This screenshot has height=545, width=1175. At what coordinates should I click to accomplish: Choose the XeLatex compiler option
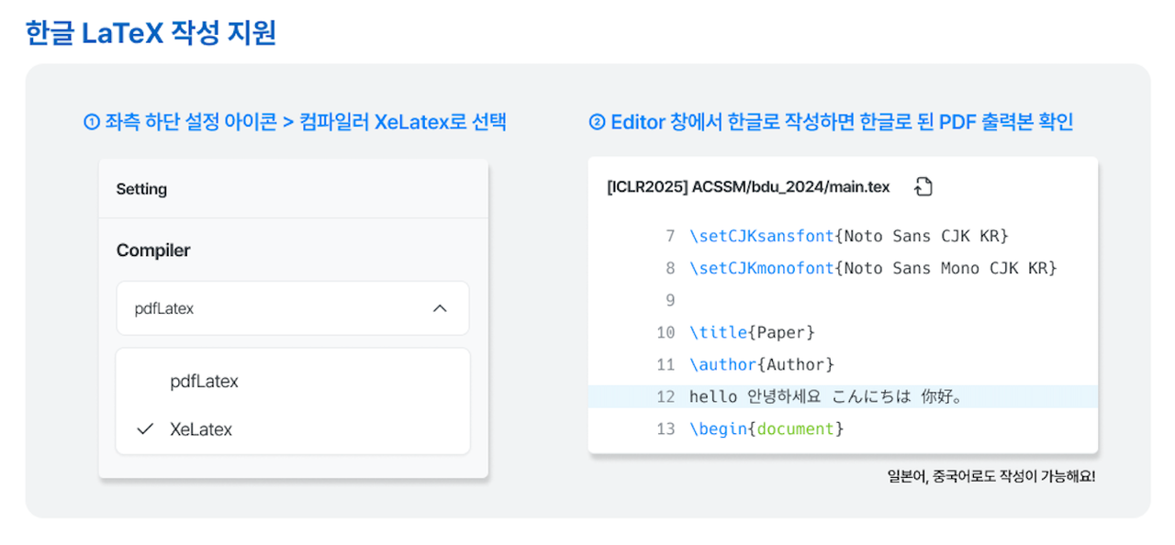click(x=293, y=429)
